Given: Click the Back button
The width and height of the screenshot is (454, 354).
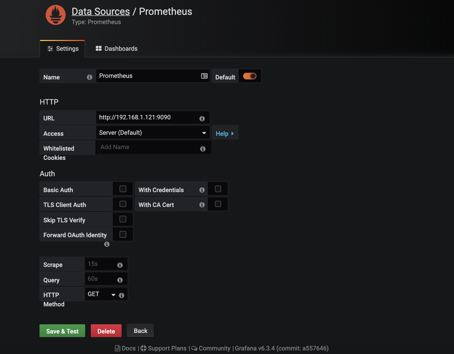Looking at the screenshot, I should point(141,331).
